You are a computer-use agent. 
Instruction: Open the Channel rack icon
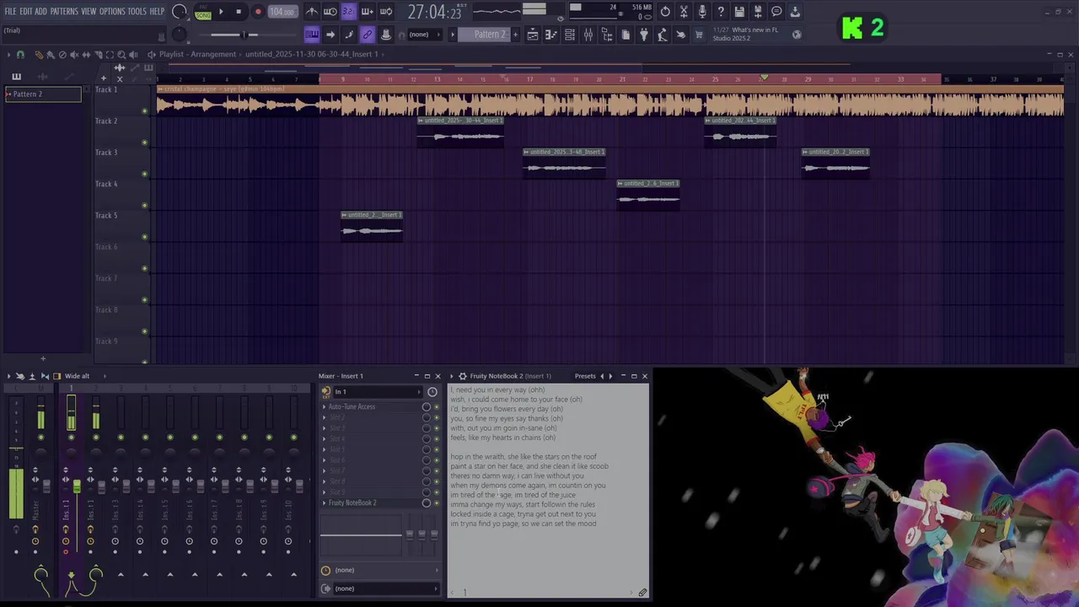click(570, 35)
